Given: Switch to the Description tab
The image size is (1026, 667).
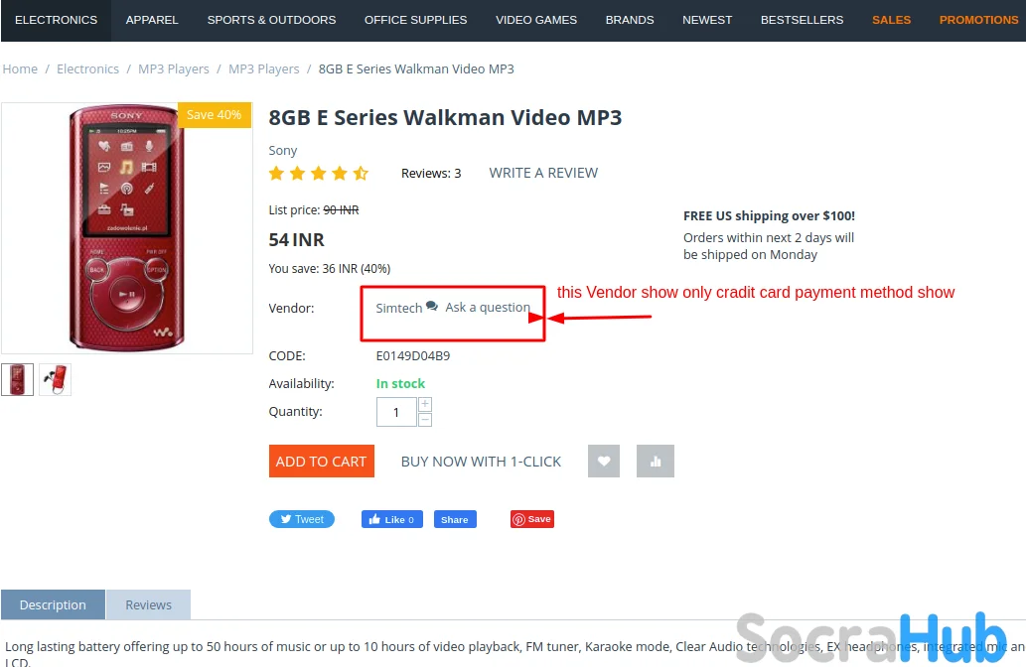Looking at the screenshot, I should click(x=53, y=604).
